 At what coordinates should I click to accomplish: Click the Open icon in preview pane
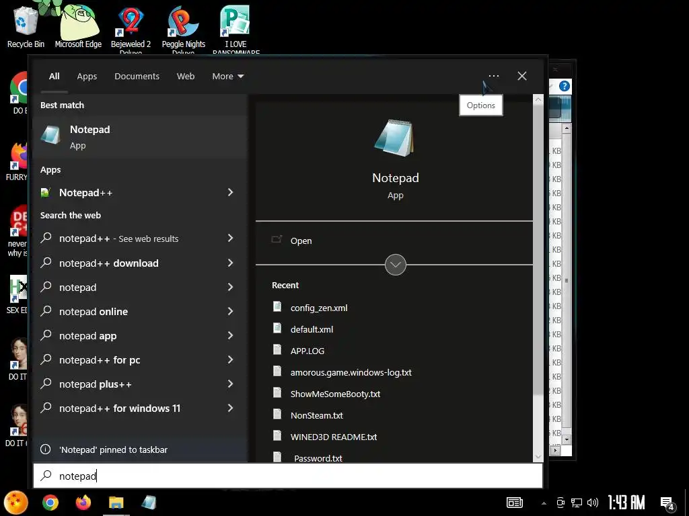coord(277,240)
